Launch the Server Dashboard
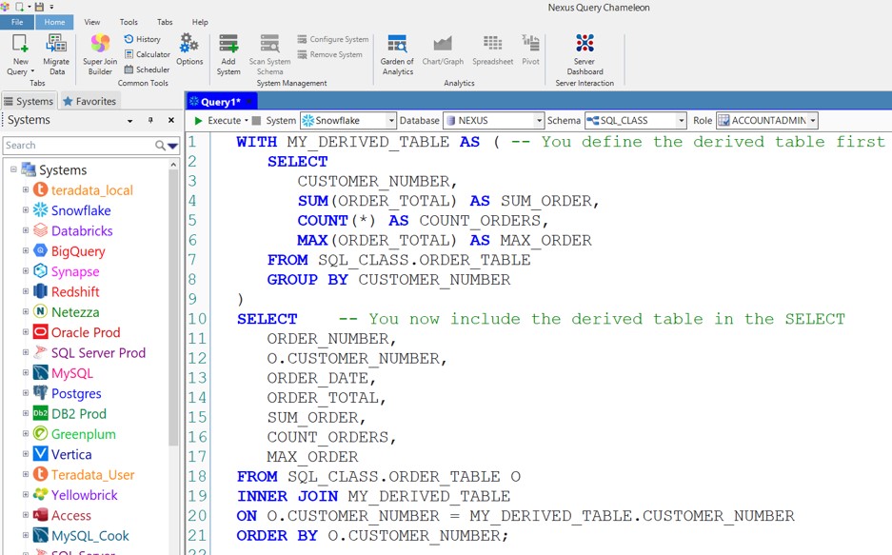Viewport: 892px width, 555px height. [585, 52]
